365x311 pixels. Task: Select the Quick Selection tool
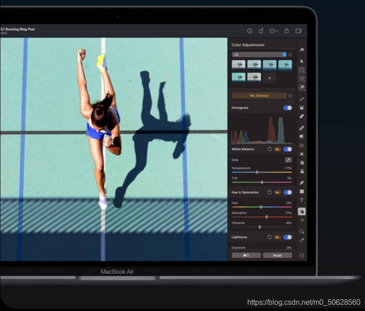[x=302, y=88]
